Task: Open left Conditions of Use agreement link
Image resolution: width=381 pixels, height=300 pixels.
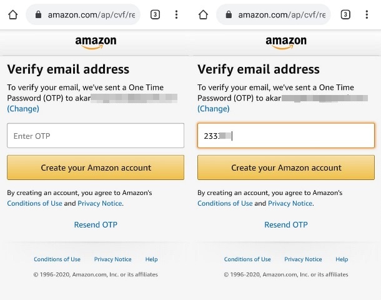Action: (x=34, y=203)
